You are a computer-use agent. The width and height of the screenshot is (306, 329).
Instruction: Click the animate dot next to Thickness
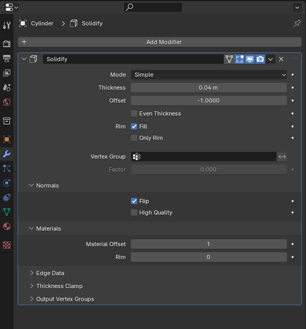[x=293, y=88]
